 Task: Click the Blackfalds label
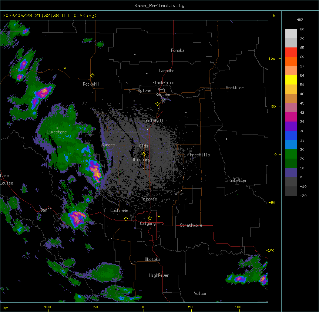coord(163,83)
